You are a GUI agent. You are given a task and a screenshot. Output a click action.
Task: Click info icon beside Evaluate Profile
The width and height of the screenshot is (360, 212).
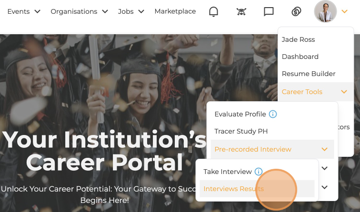[x=273, y=114]
